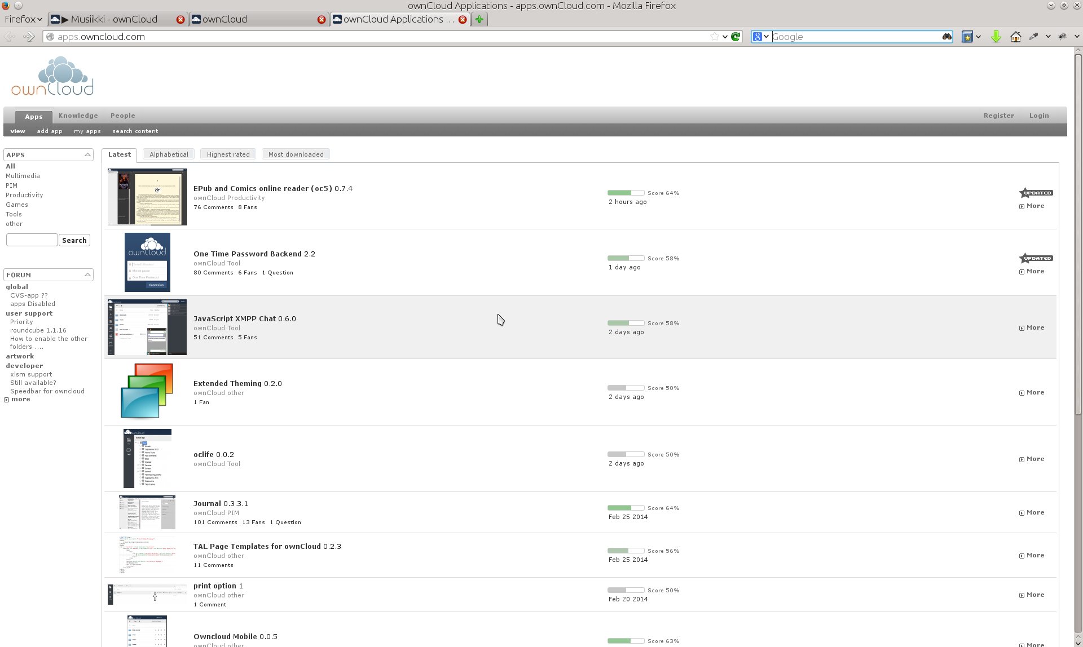Open forum topic Speedbar for owncloud
Image resolution: width=1083 pixels, height=647 pixels.
[47, 391]
